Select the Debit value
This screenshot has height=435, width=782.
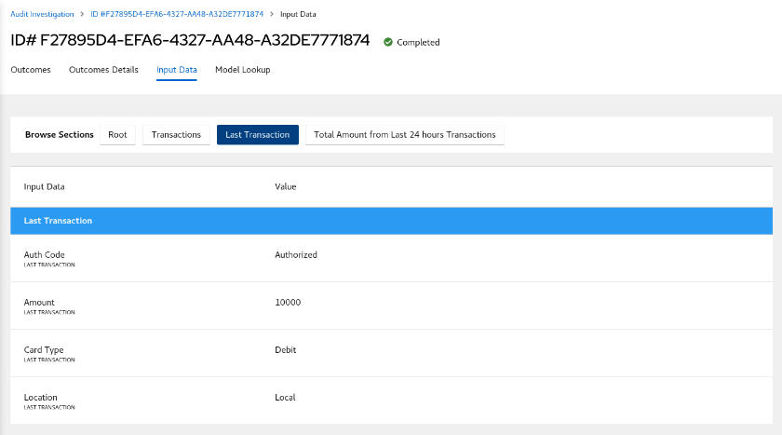[285, 349]
